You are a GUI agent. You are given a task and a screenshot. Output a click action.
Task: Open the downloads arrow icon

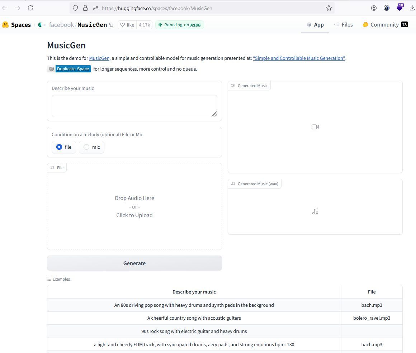pyautogui.click(x=412, y=8)
